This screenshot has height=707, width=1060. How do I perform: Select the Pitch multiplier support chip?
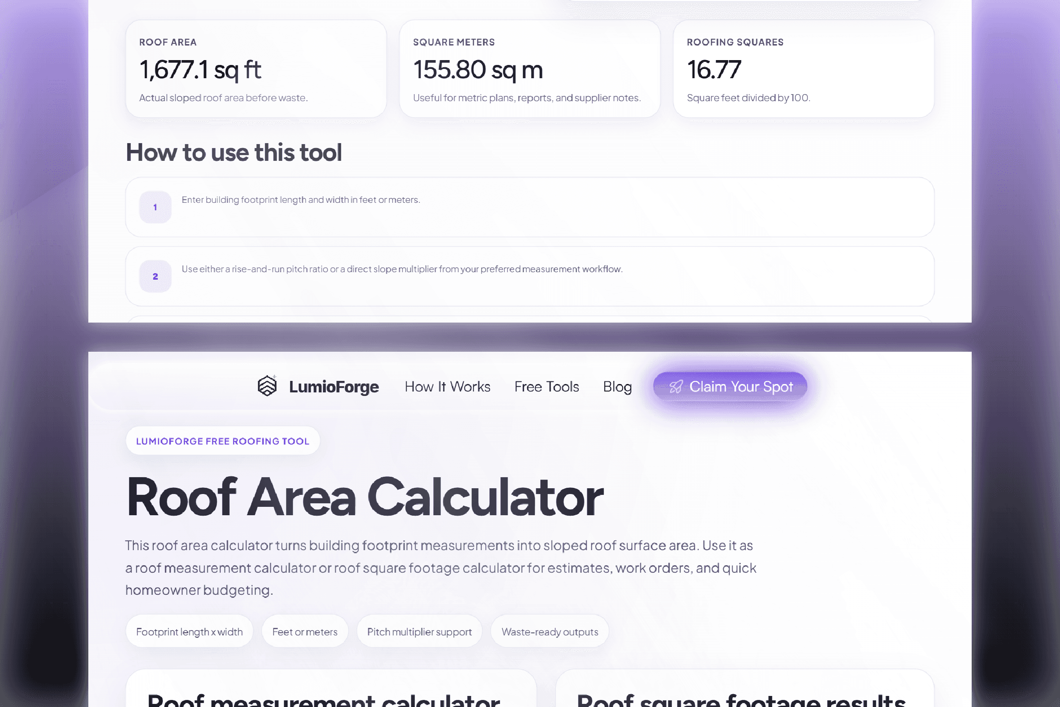pyautogui.click(x=419, y=632)
